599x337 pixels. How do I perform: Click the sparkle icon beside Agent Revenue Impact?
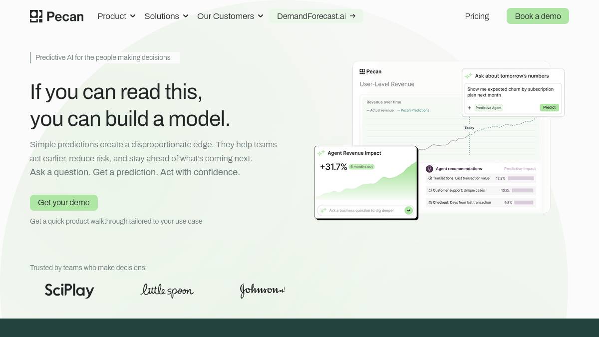321,153
